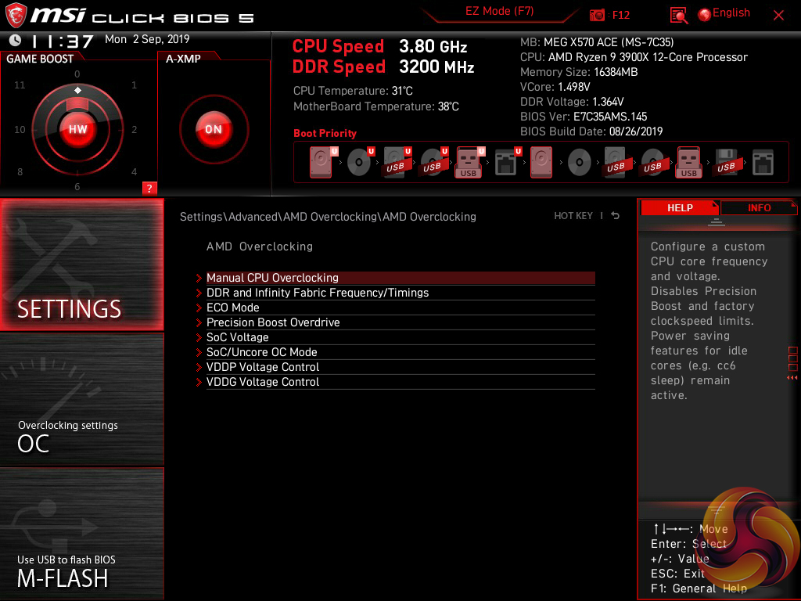Click the A-XMP label
The width and height of the screenshot is (801, 601).
[183, 59]
